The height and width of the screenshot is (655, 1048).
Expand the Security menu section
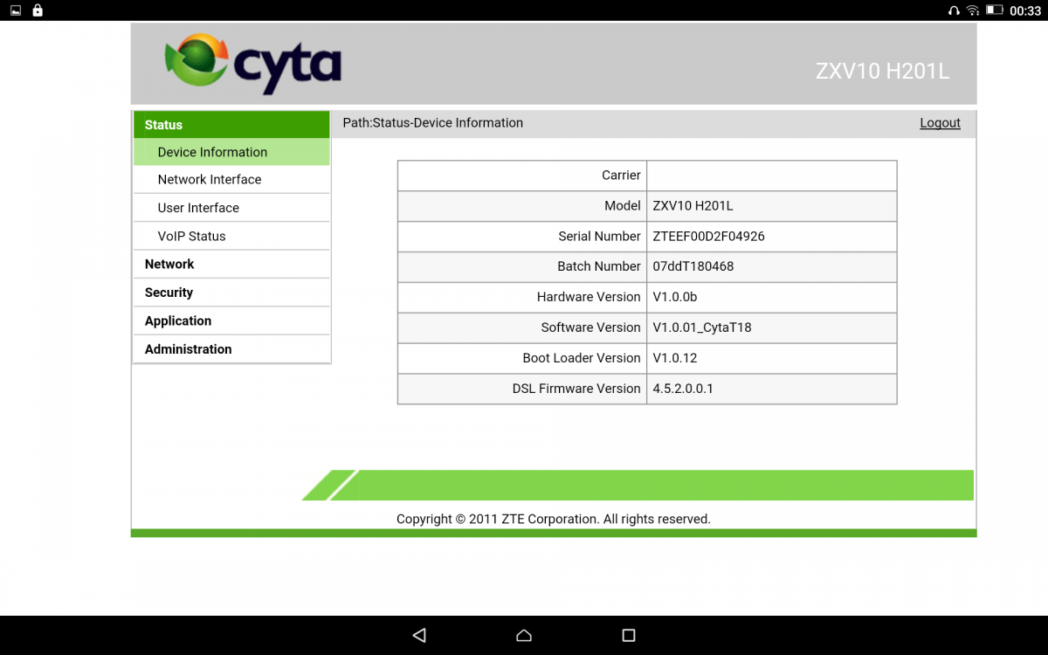pyautogui.click(x=231, y=293)
